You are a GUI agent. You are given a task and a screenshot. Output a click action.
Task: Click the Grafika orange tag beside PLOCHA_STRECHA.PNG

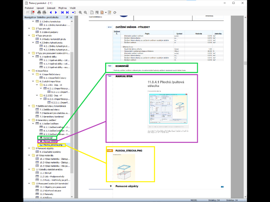coord(110,151)
